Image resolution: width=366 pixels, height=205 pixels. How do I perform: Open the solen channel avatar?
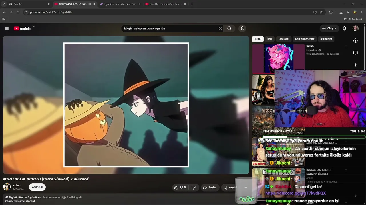[7, 187]
